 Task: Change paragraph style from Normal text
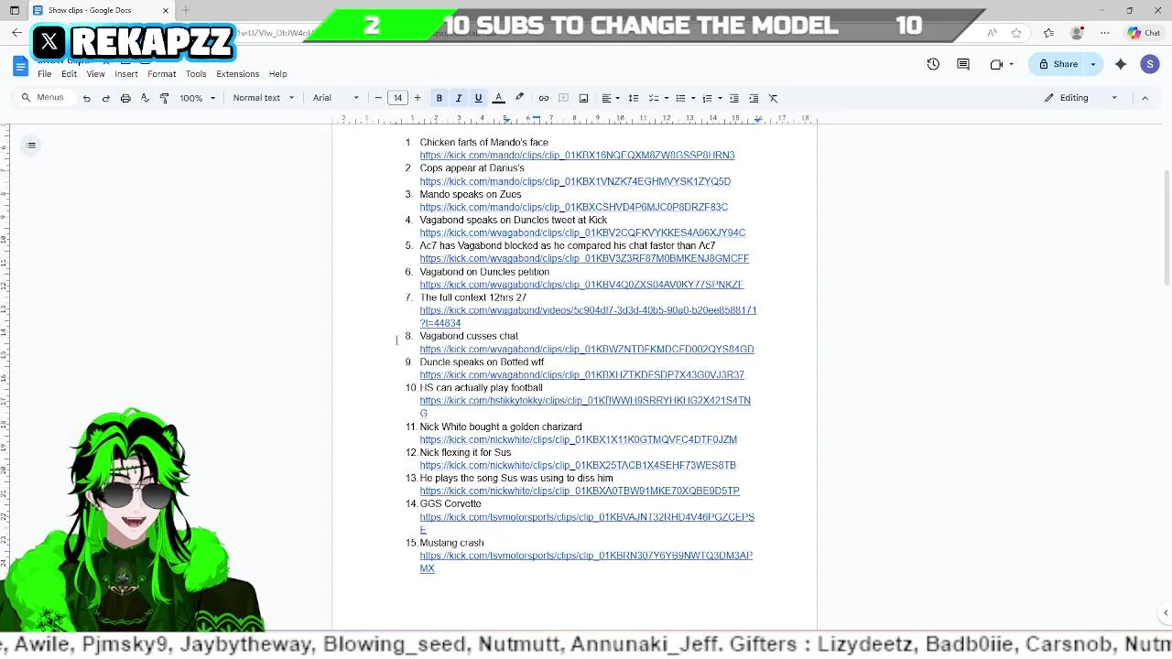click(263, 98)
